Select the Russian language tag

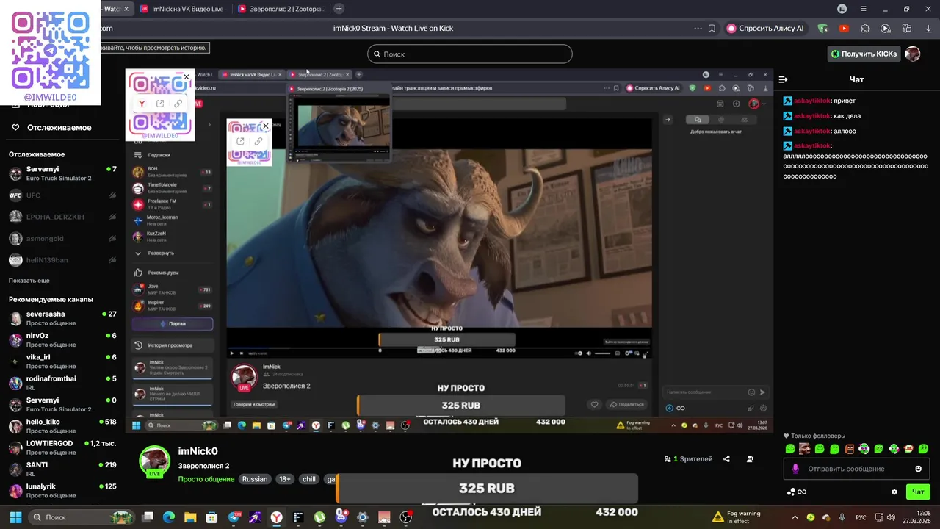coord(255,479)
